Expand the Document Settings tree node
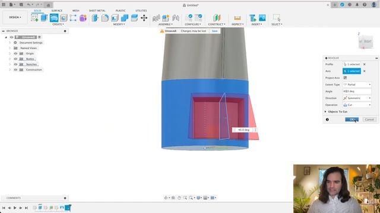 tap(10, 43)
